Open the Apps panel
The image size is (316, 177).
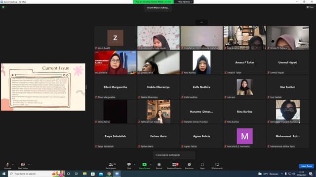[202, 166]
